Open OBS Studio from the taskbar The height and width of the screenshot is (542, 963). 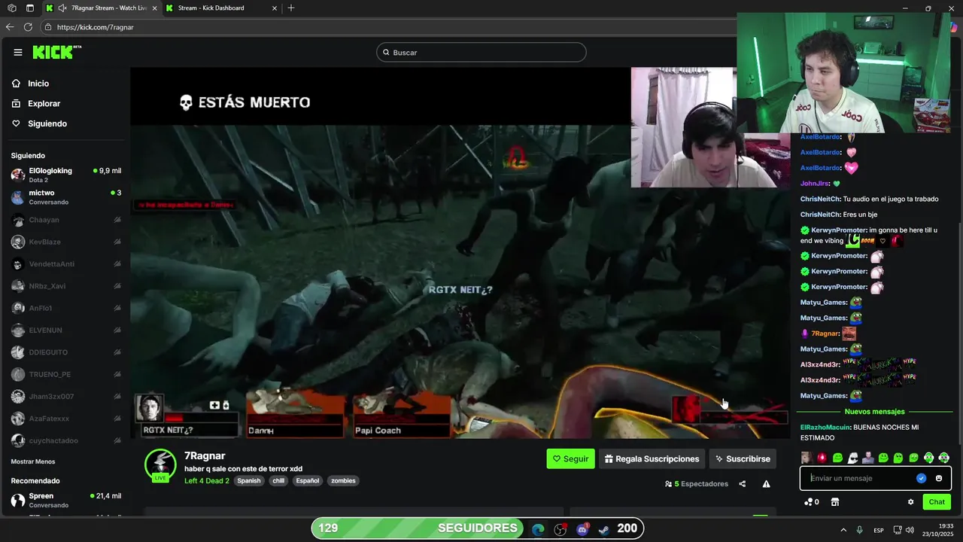point(560,530)
